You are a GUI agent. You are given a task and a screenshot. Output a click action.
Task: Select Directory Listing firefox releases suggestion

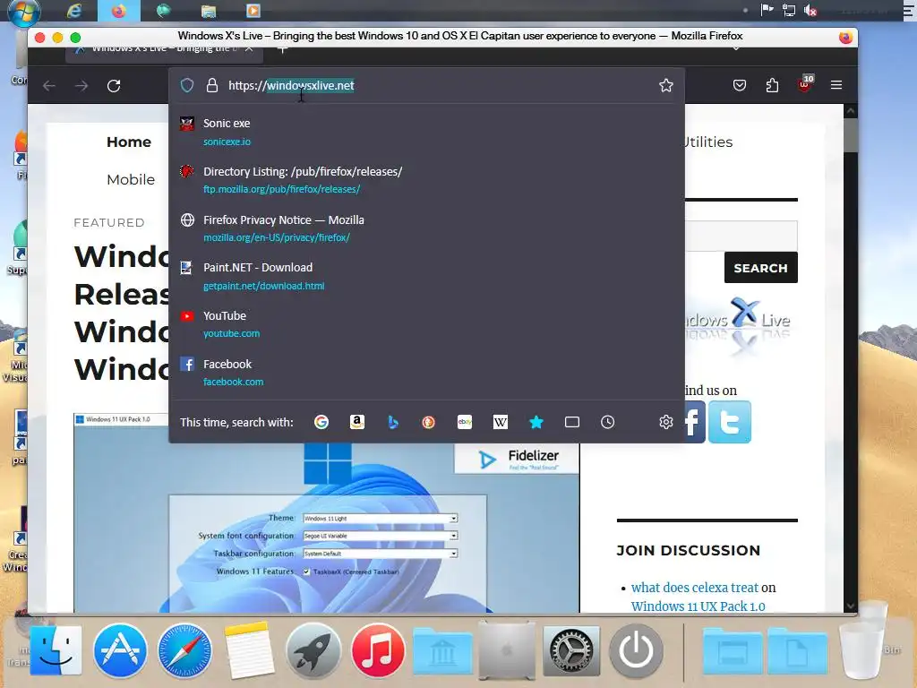tap(426, 180)
